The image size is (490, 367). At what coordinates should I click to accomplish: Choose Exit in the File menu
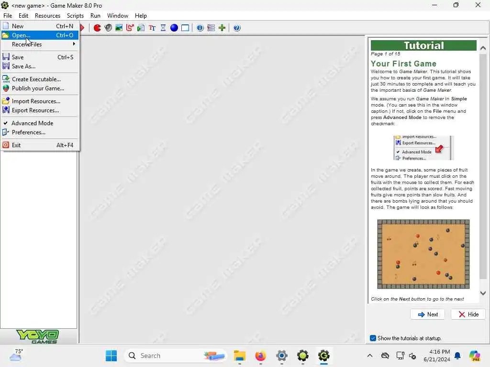(40, 145)
